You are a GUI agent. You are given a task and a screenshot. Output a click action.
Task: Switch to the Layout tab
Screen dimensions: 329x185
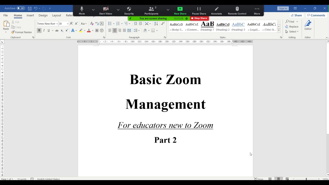[57, 15]
